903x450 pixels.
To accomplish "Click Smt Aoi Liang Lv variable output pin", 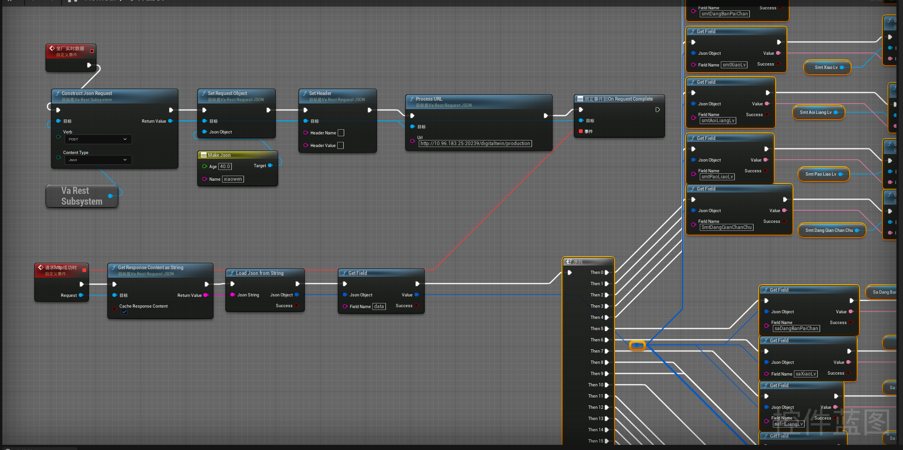I will click(x=836, y=112).
